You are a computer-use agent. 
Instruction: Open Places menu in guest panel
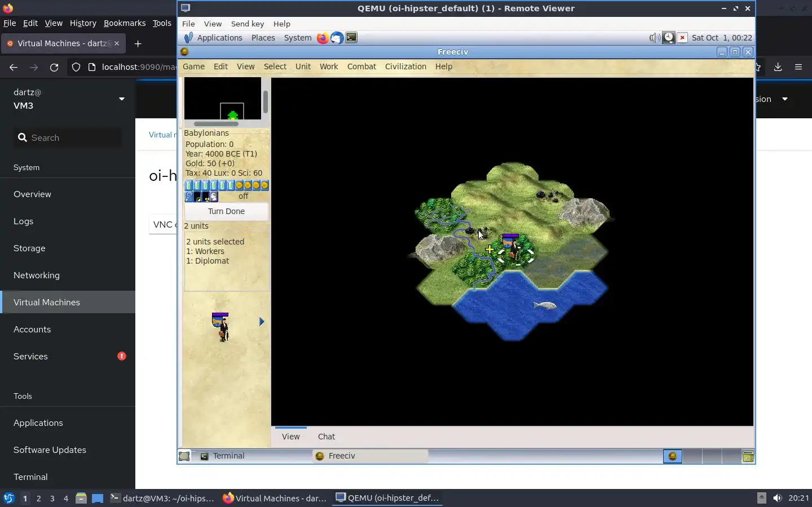263,38
